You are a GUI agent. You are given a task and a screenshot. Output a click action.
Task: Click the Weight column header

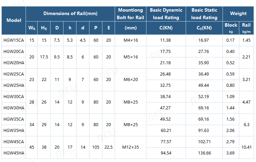click(238, 14)
